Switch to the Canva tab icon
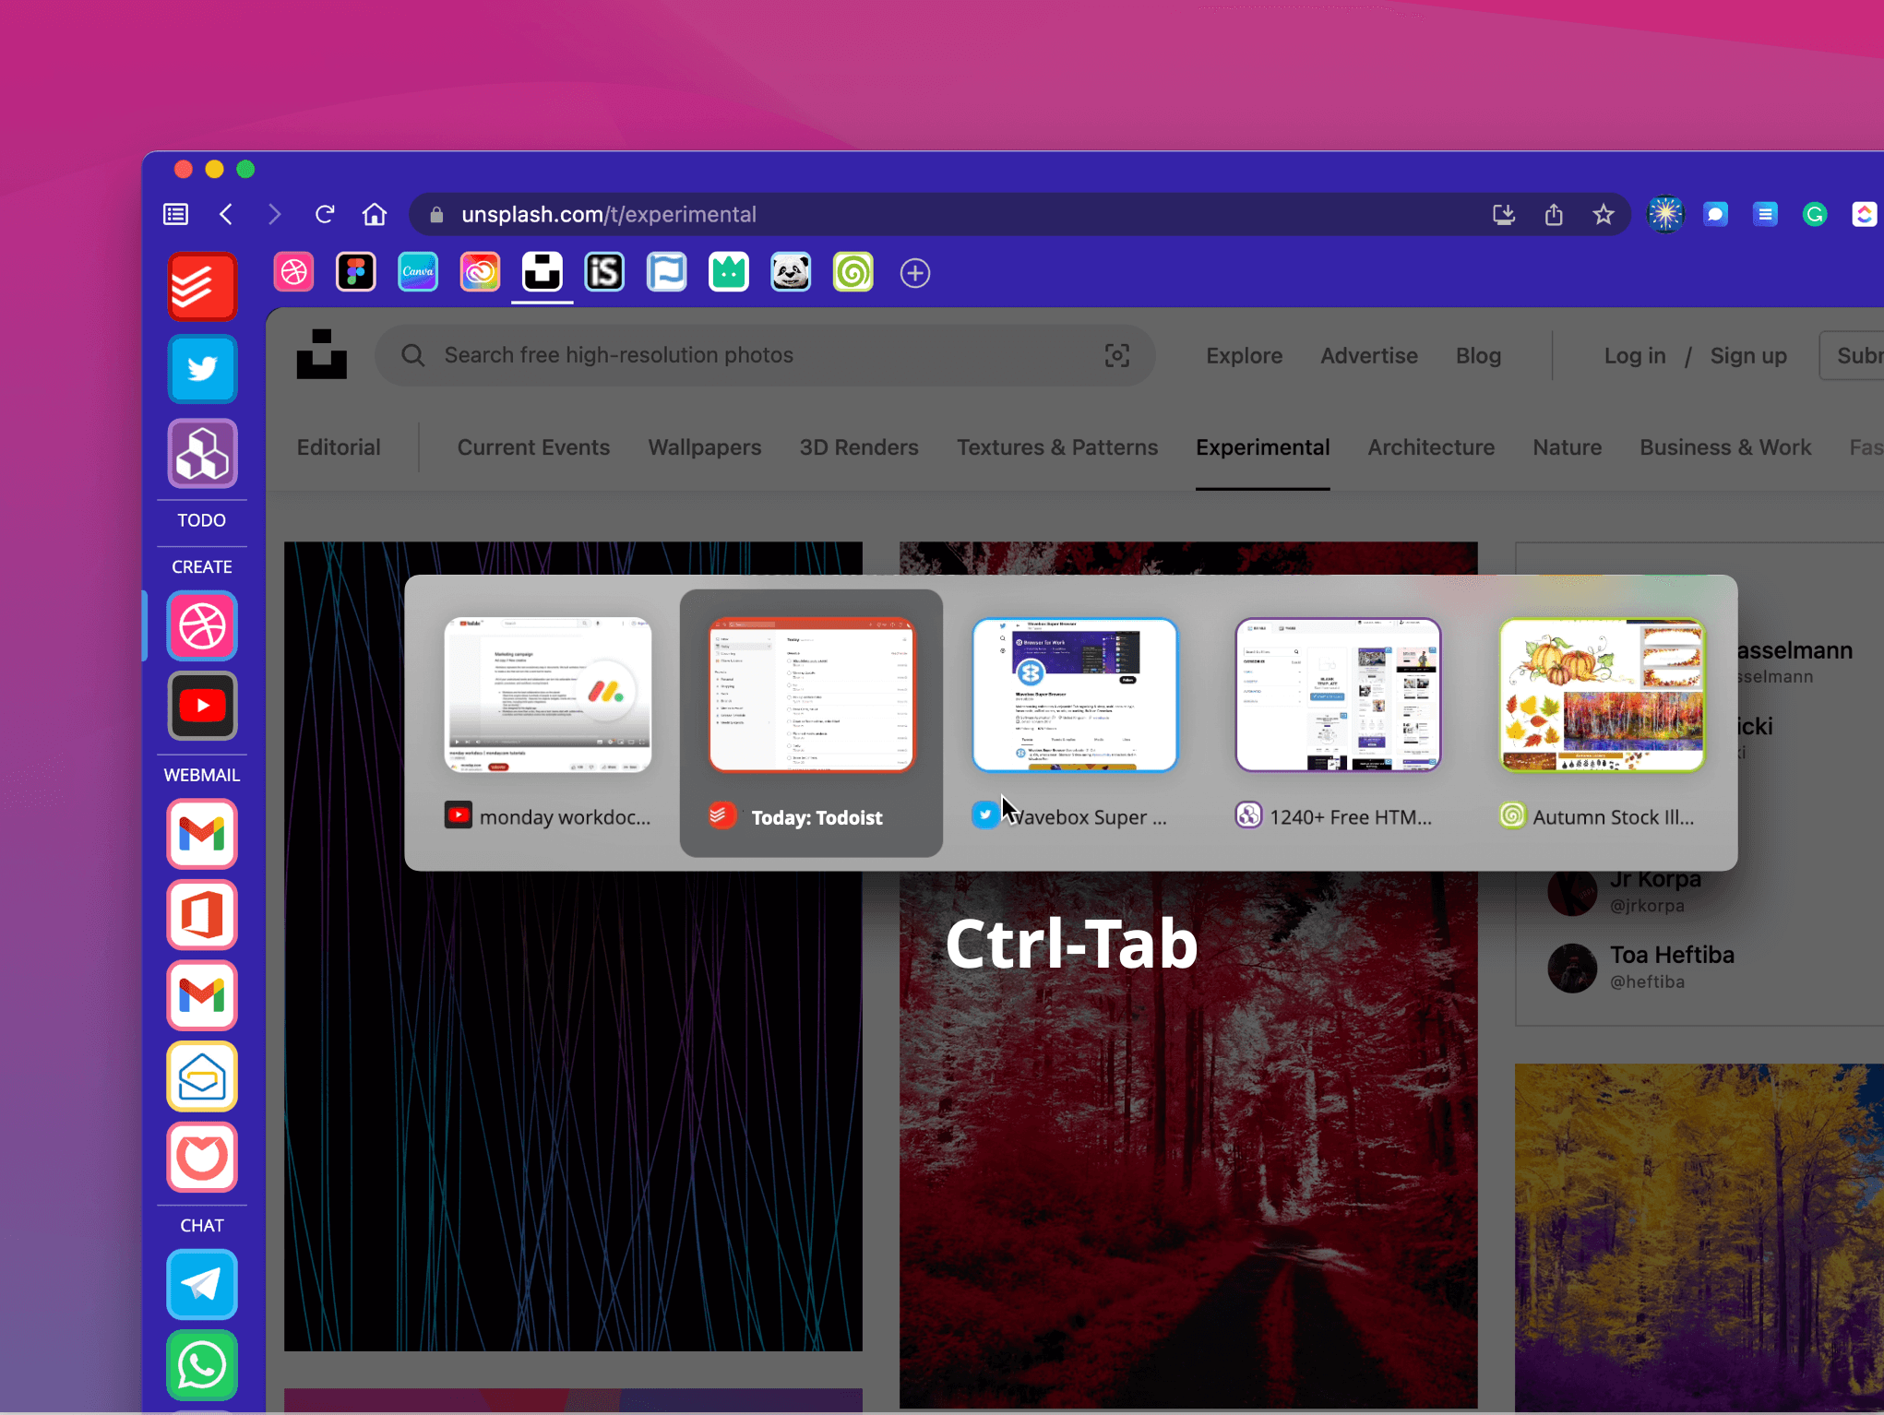 418,273
